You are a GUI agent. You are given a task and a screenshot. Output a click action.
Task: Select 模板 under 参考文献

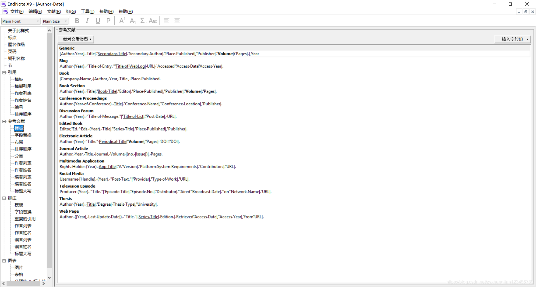pos(19,128)
